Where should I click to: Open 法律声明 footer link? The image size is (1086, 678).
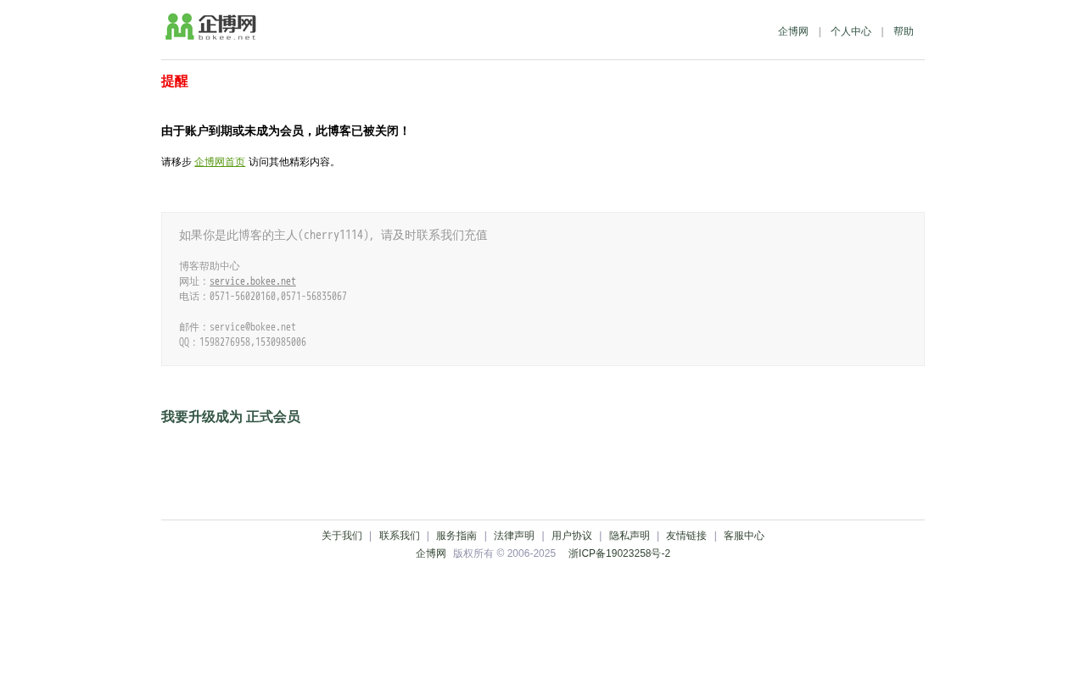(514, 536)
